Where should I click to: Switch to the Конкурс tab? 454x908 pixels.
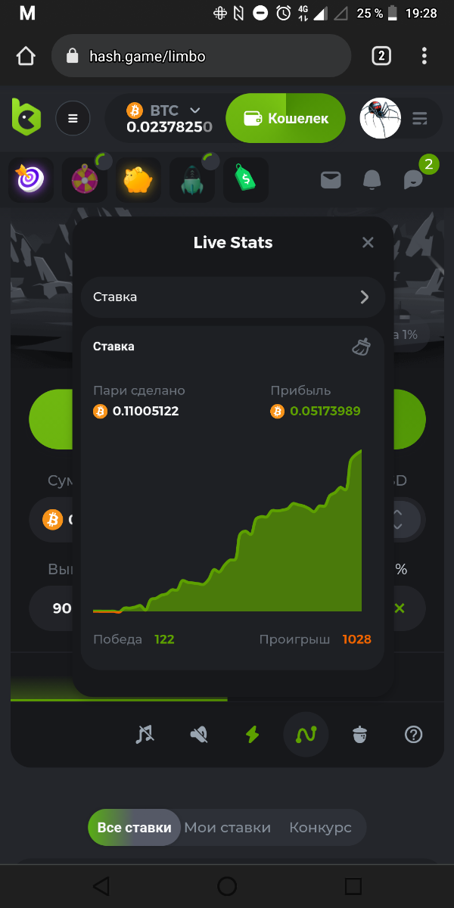click(x=320, y=828)
